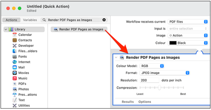
Task: Click the Internet globe icon
Action: click(x=15, y=62)
